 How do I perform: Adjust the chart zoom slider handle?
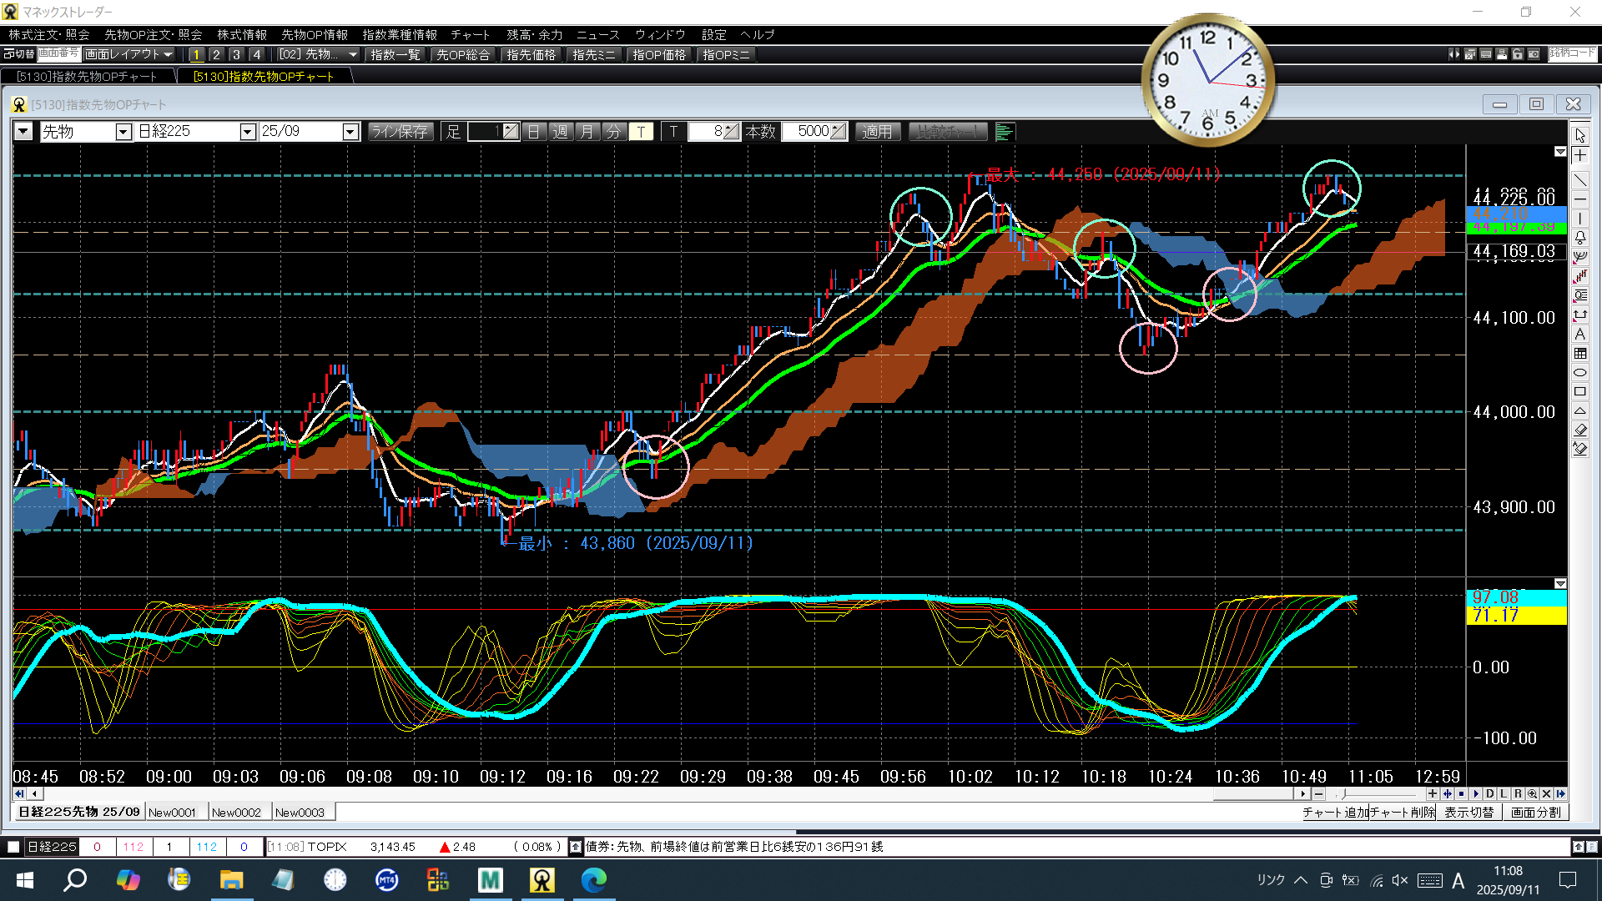click(x=1343, y=794)
